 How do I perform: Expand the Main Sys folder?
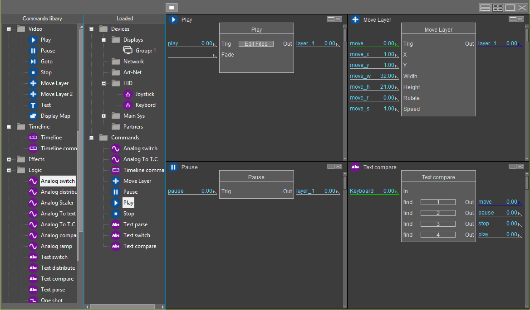point(103,116)
